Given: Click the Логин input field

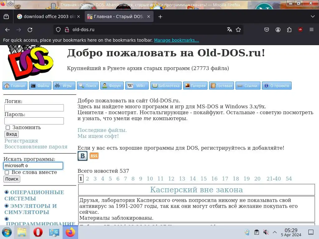Looking at the screenshot, I should point(34,108).
